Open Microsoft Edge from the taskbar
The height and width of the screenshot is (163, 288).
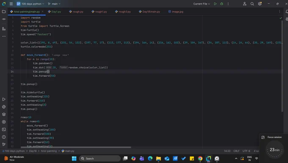point(150,158)
